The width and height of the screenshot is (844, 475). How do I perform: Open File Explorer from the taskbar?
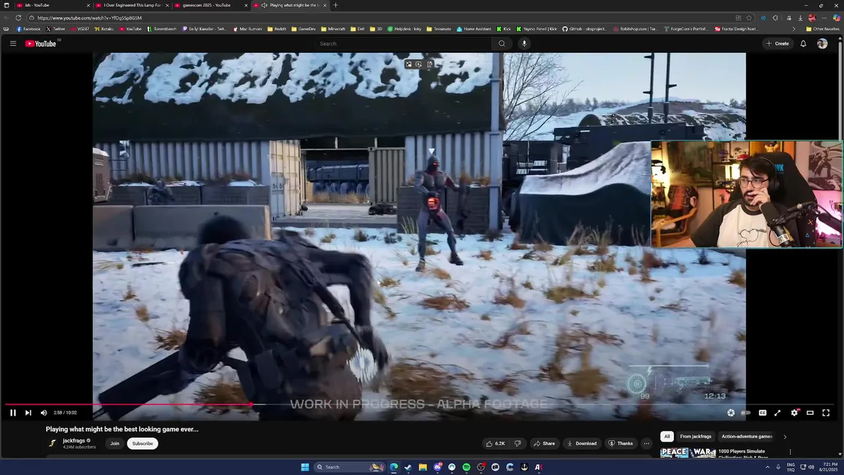pyautogui.click(x=423, y=467)
